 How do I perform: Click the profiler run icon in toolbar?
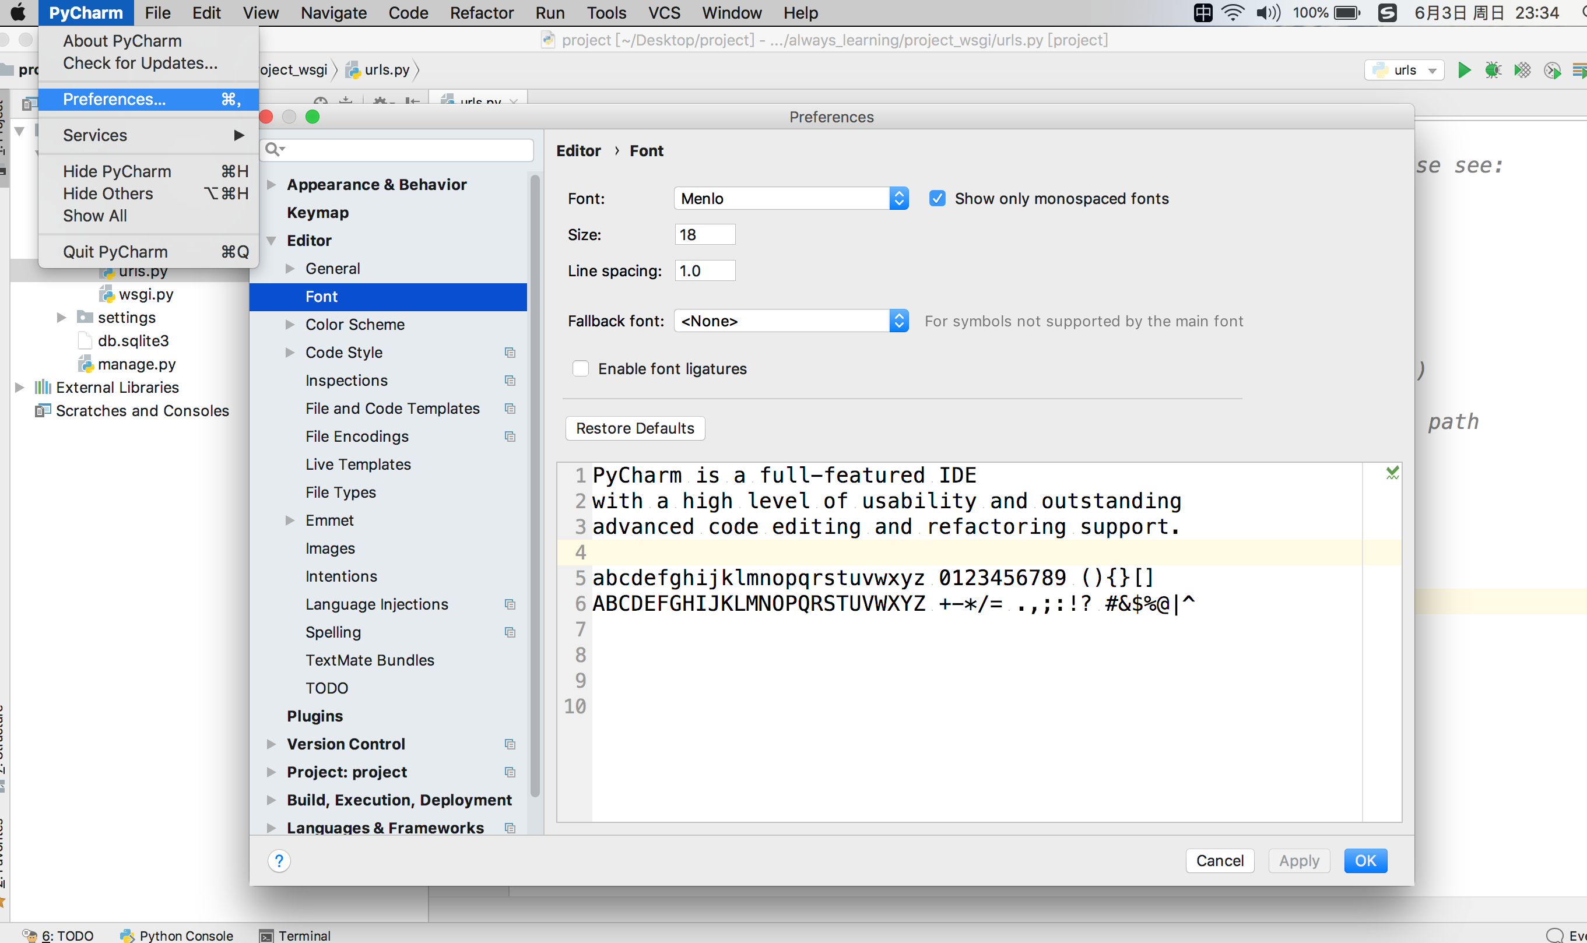1552,70
